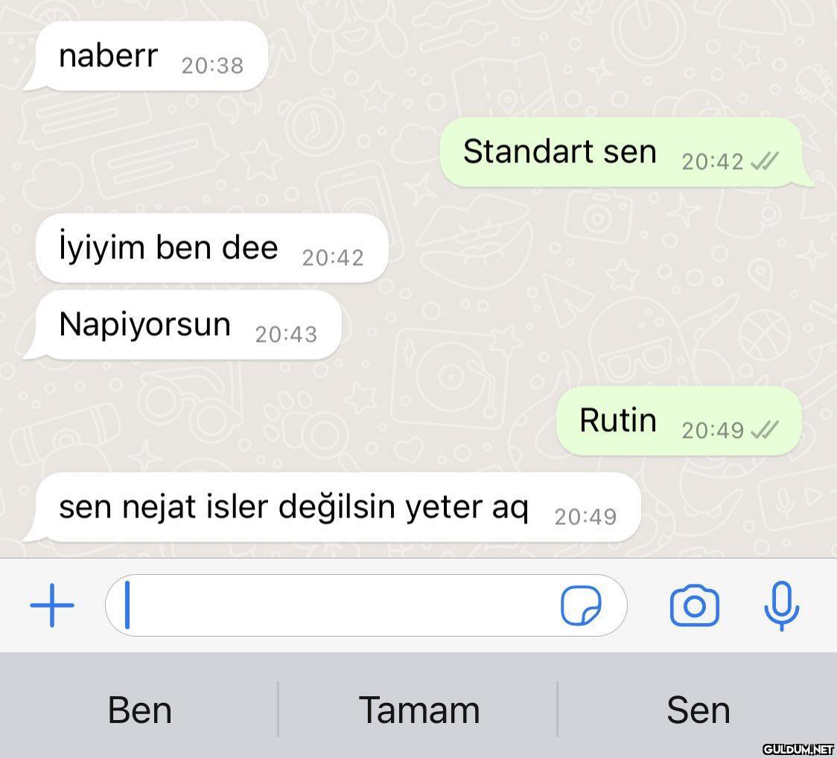Tap the microphone voice message icon
Screen dimensions: 837x758
(x=781, y=605)
